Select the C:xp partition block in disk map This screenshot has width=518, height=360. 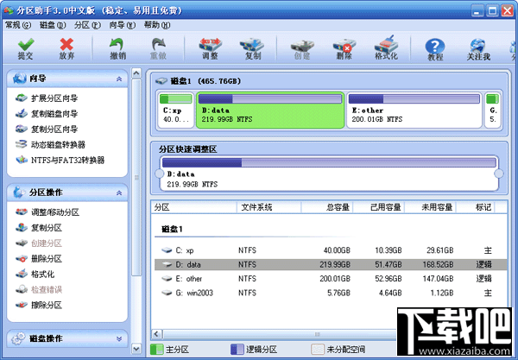click(x=176, y=110)
